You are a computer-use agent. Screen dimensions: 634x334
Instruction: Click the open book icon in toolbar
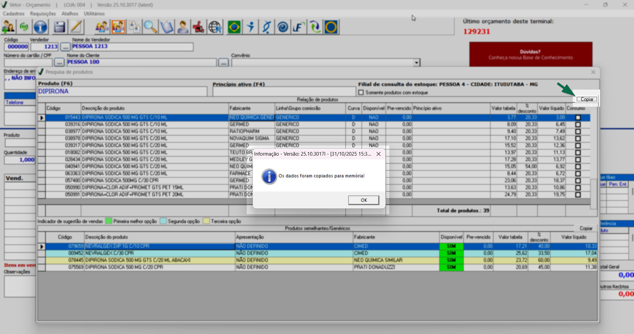(x=166, y=27)
